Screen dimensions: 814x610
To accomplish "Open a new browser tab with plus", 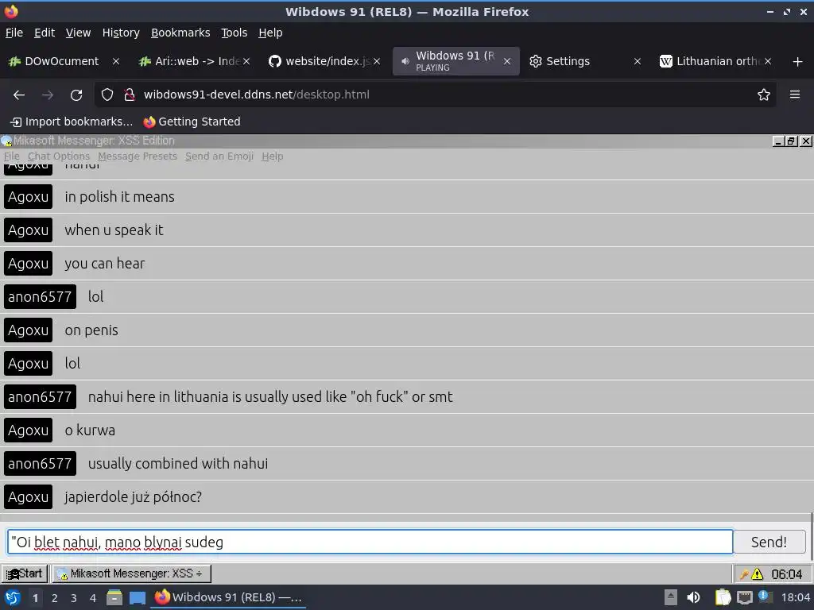I will 798,62.
